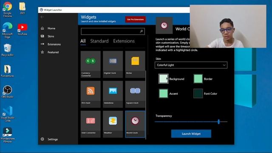This screenshot has width=272, height=153.
Task: Click Get Pro Extensions button
Action: 135,20
